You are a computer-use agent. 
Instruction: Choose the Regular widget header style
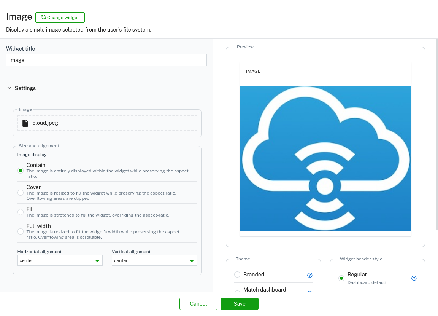(x=341, y=278)
